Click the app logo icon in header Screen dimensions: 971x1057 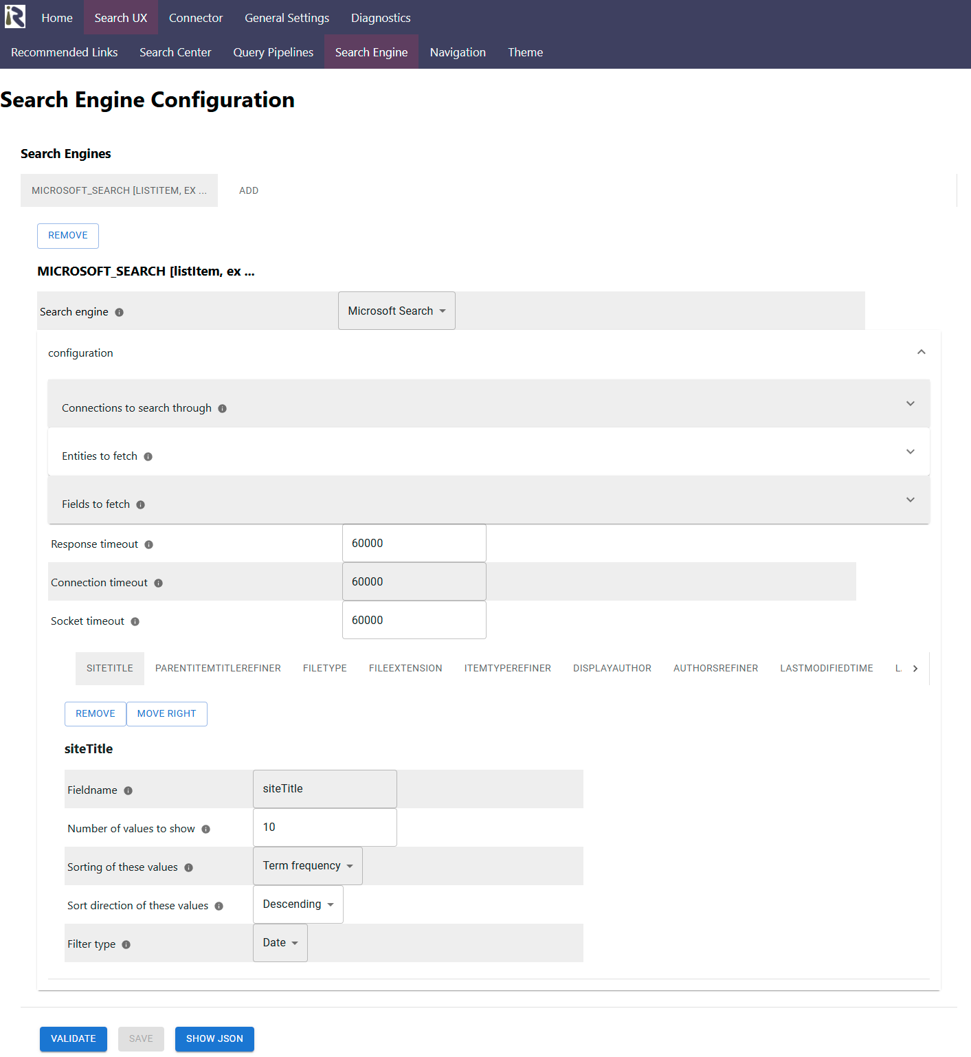click(15, 16)
